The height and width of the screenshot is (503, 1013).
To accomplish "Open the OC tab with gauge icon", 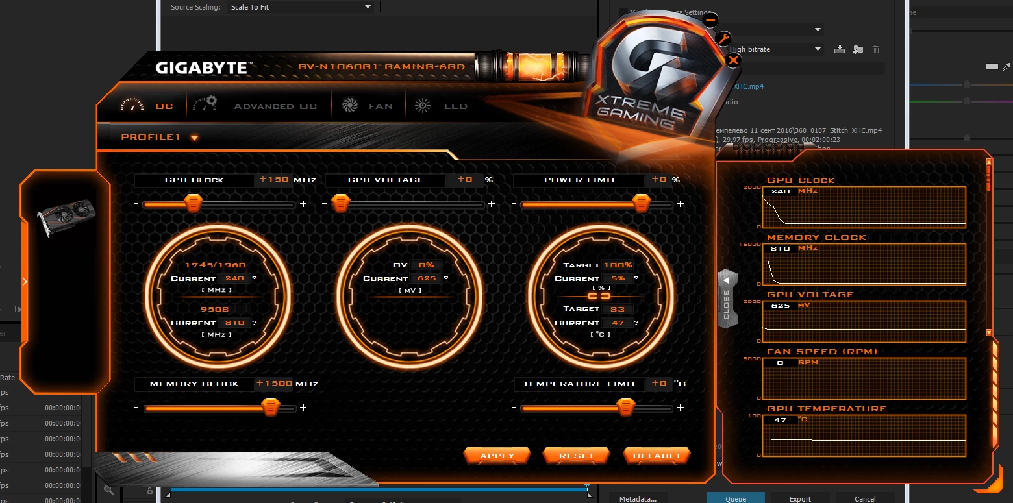I will 147,106.
